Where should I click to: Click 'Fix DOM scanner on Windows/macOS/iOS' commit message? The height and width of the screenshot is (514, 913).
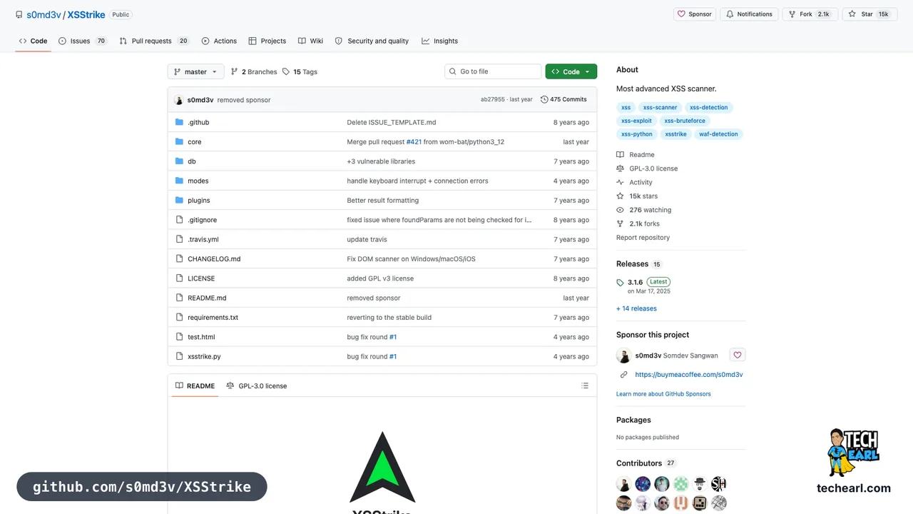411,259
